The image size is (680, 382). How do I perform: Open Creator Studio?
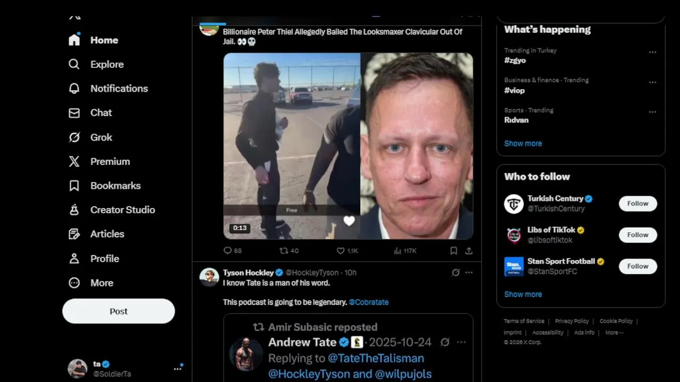112,210
